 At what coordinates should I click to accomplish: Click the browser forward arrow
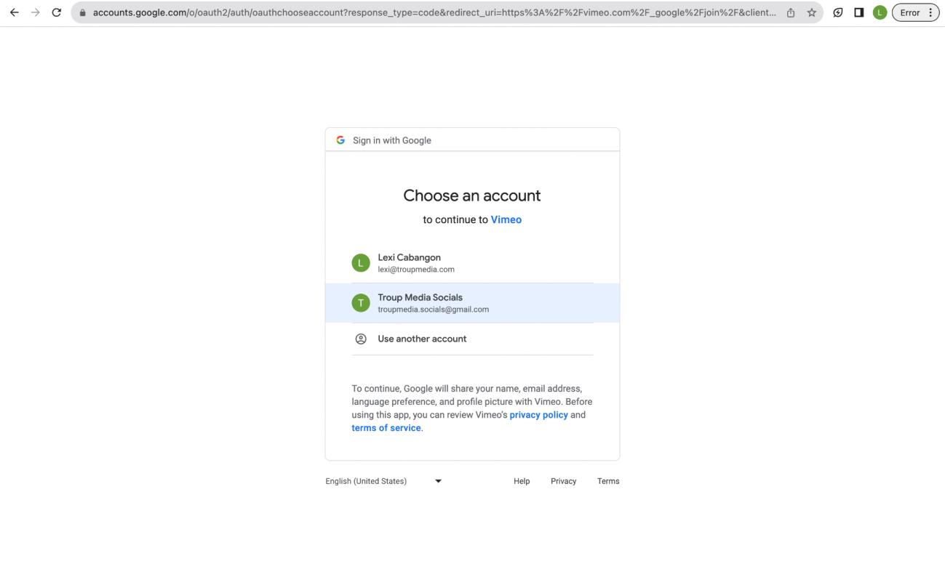coord(35,13)
